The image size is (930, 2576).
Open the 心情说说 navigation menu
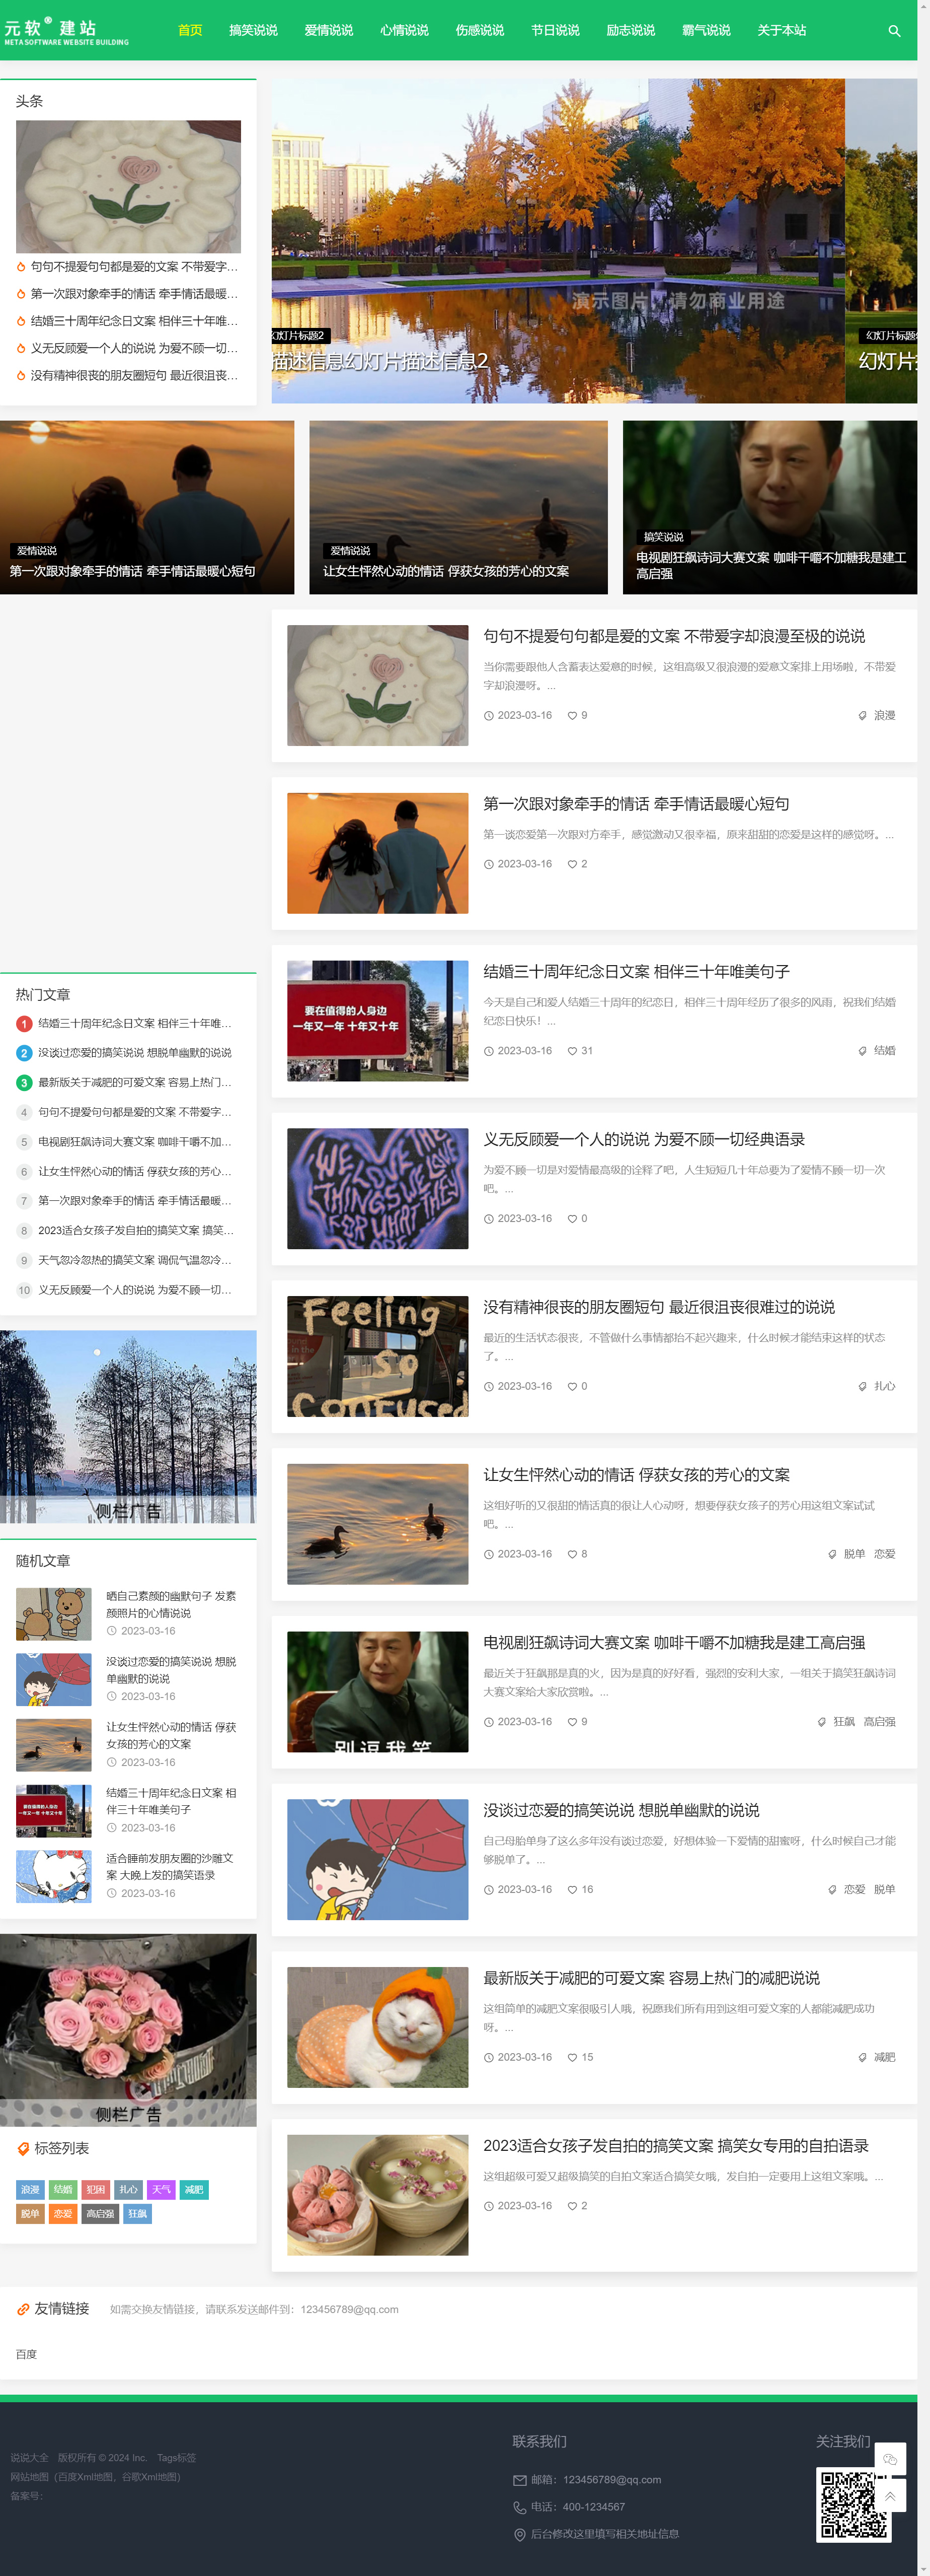404,30
